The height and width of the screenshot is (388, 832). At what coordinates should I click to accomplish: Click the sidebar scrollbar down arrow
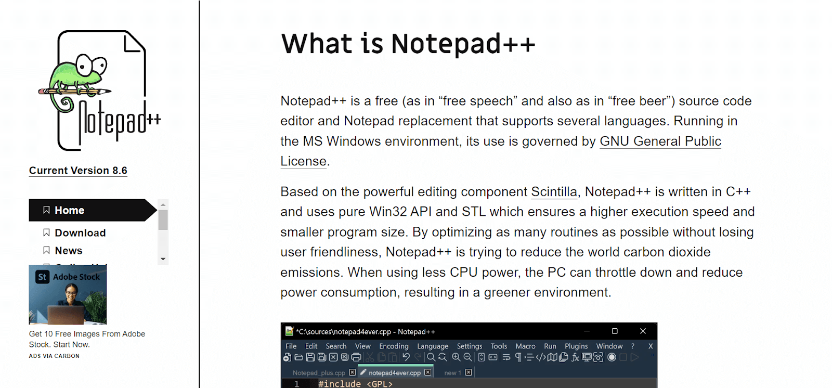click(x=163, y=259)
